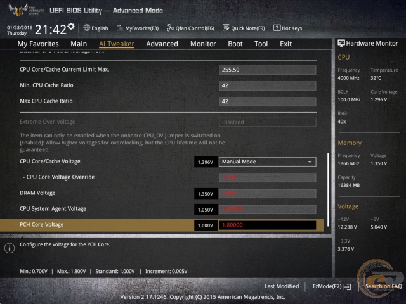Click the Last Modified button
The width and height of the screenshot is (406, 304).
coord(282,286)
